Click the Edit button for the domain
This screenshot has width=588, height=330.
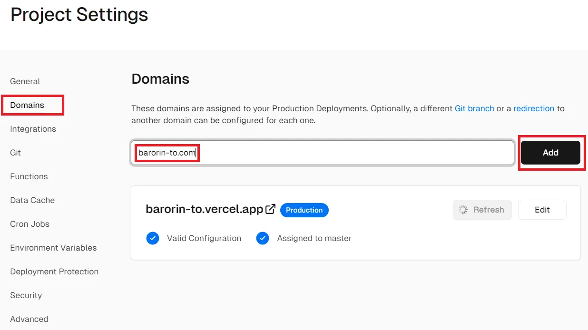542,209
